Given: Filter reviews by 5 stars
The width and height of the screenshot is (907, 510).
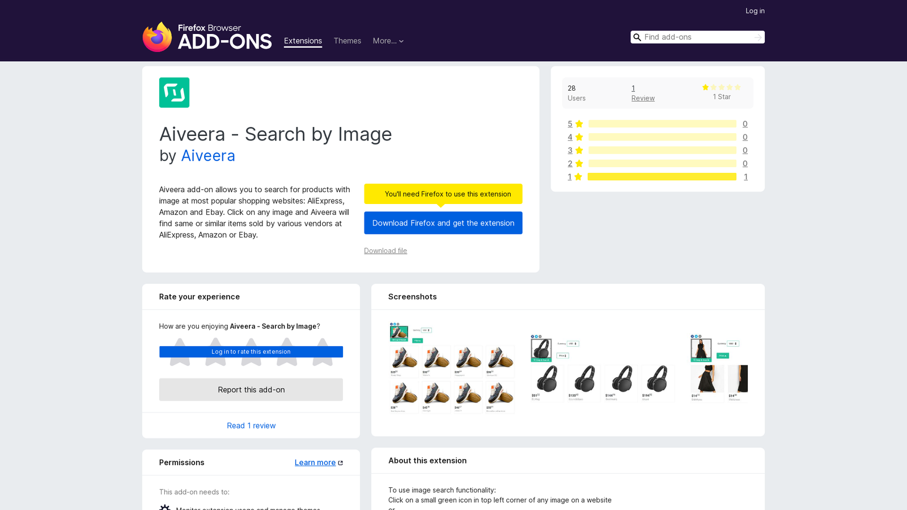Looking at the screenshot, I should [x=575, y=124].
